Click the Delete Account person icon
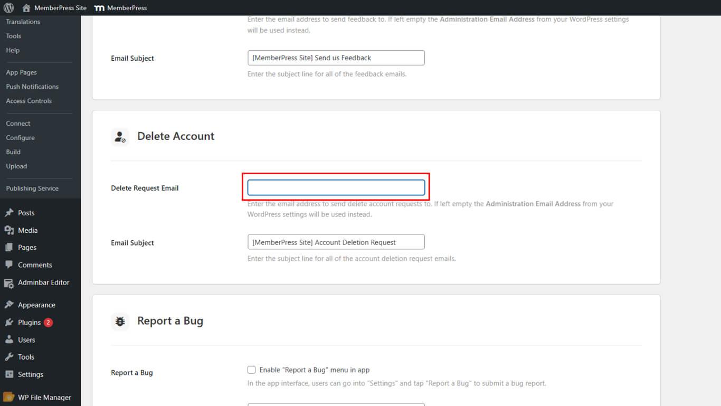This screenshot has width=721, height=406. (x=120, y=136)
